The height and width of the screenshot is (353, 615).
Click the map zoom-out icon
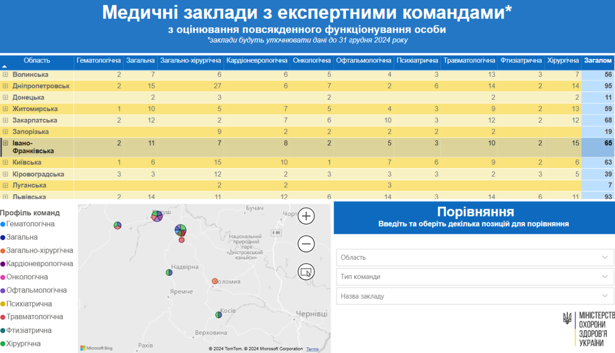point(305,244)
